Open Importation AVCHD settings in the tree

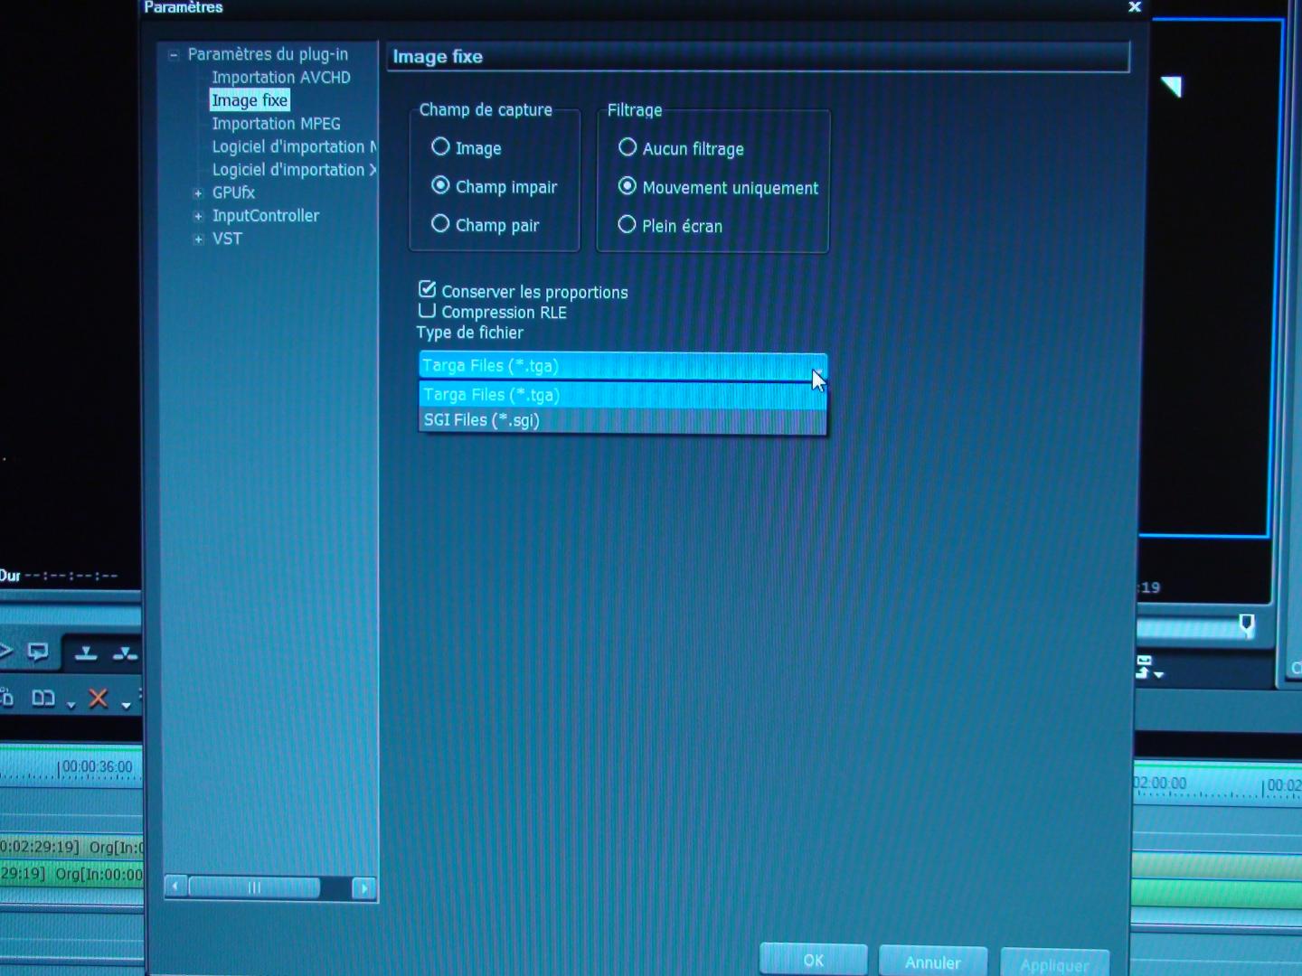(281, 78)
